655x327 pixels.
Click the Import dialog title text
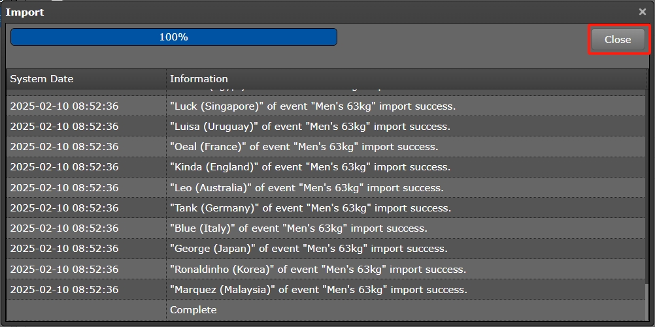point(25,12)
